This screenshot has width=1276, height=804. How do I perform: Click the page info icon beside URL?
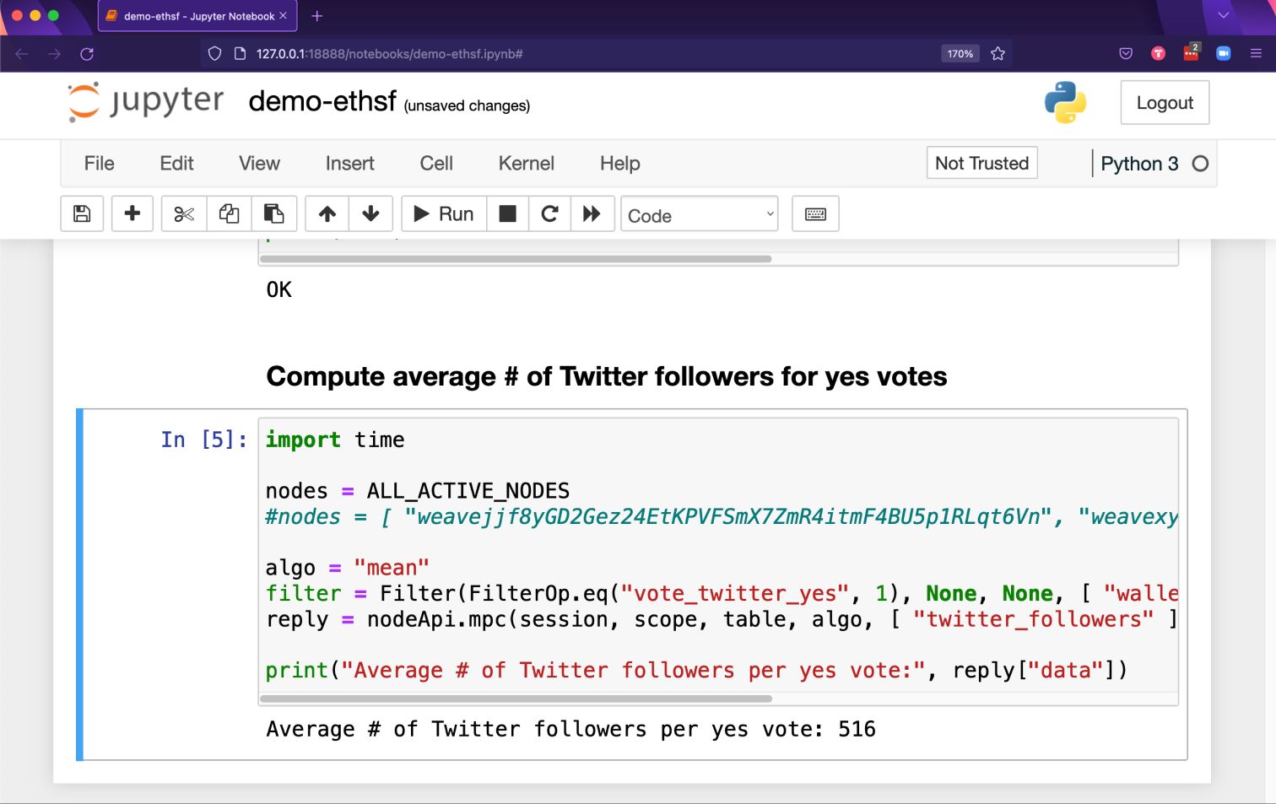(x=240, y=54)
